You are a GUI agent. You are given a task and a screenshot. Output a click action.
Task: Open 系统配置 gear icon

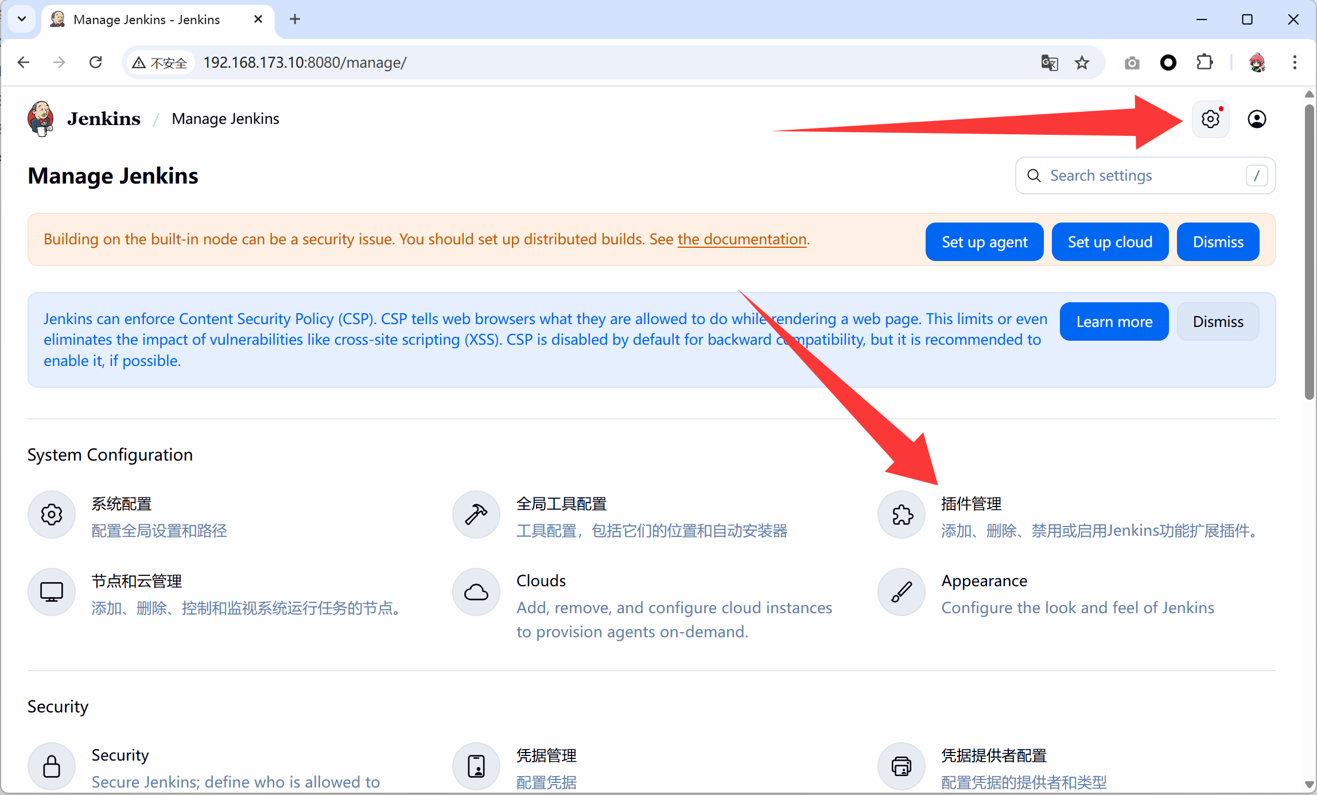click(52, 515)
